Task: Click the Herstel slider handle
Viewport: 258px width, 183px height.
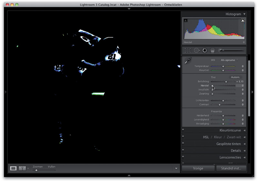Action: 212,86
